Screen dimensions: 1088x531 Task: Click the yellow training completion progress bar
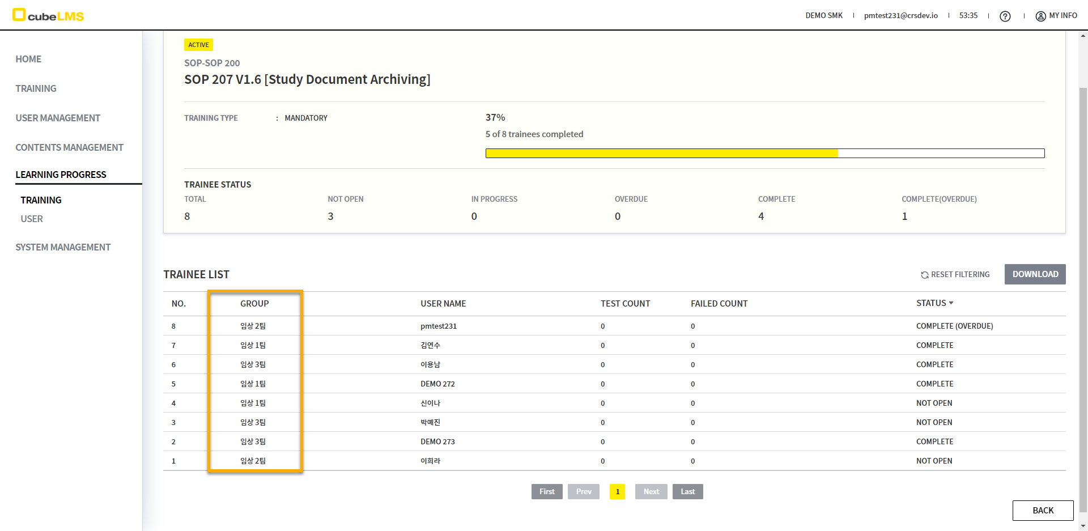coord(661,153)
